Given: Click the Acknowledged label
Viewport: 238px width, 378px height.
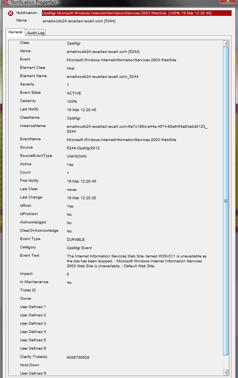Looking at the screenshot, I should coord(33,222).
